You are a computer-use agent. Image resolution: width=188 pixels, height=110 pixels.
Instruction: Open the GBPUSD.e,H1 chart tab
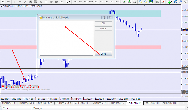point(152,103)
